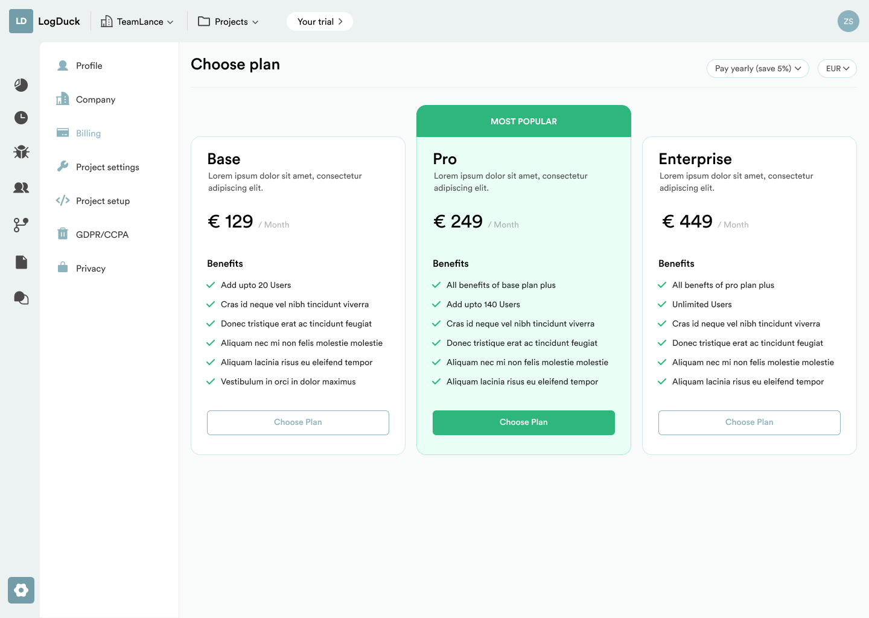This screenshot has height=618, width=869.
Task: Open the bug tracking sidebar icon
Action: (21, 152)
